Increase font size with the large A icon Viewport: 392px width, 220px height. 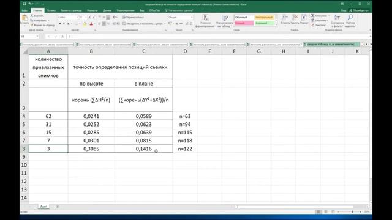tap(89, 18)
